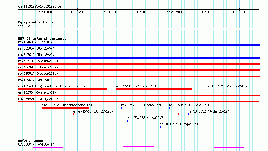The width and height of the screenshot is (268, 151).
Task: Click red bar under nsv456393 (Itsara2009)
Action: coord(139,70)
